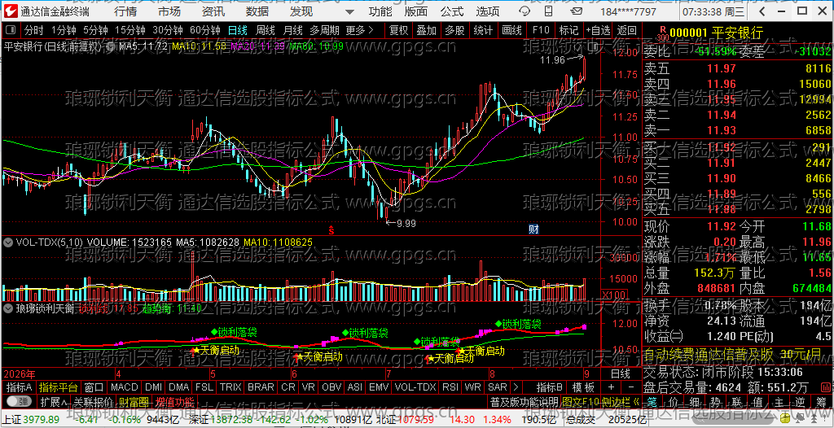Click the 统计 statistics button
The height and width of the screenshot is (428, 834).
click(483, 30)
